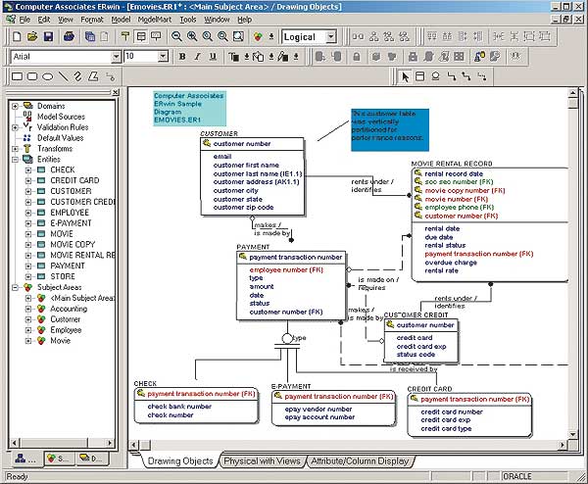Screen dimensions: 588x484
Task: Click diagram vertical scrollbar down arrow
Action: click(x=572, y=434)
